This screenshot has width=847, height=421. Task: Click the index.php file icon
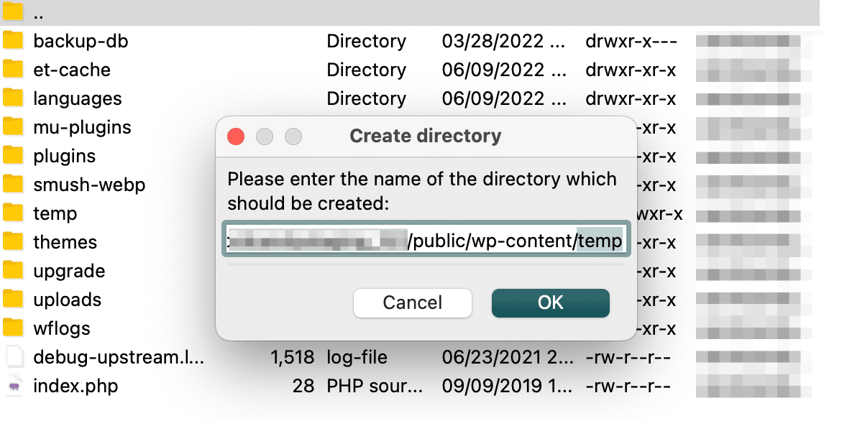(14, 386)
